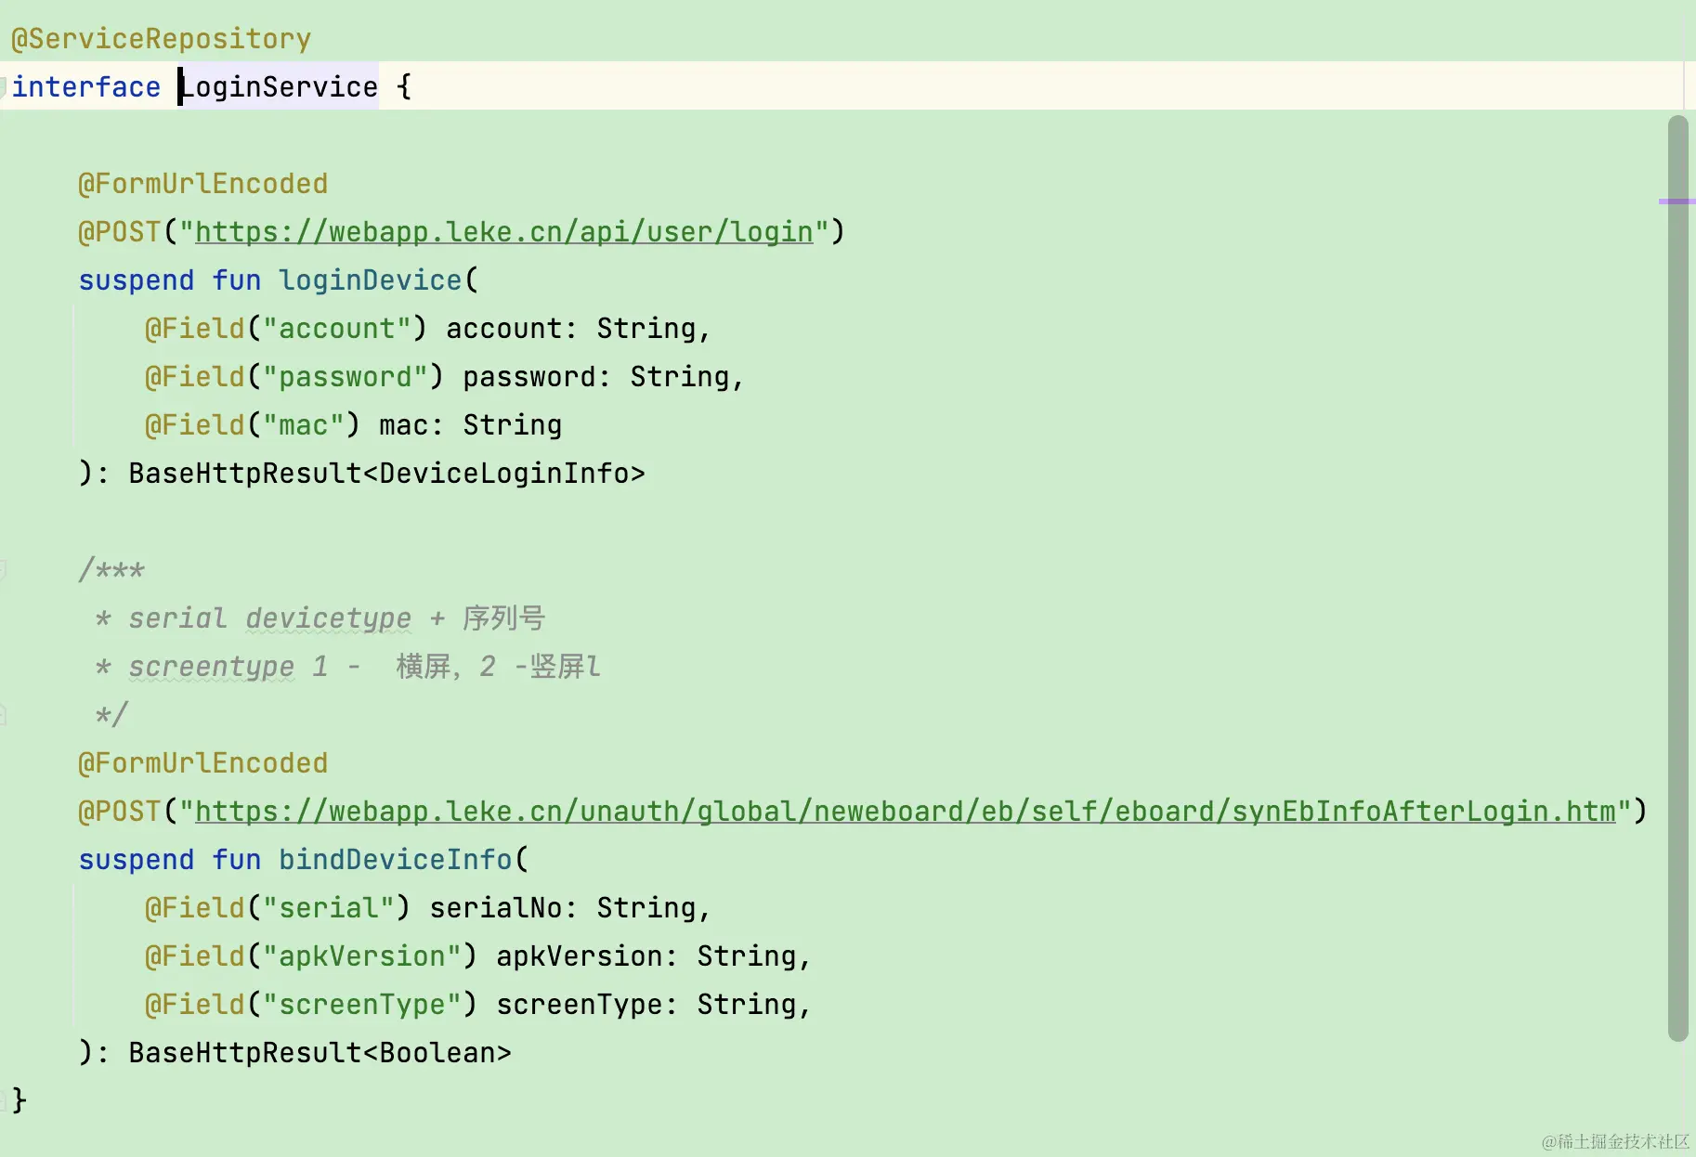Click the login API URL link

pos(504,232)
